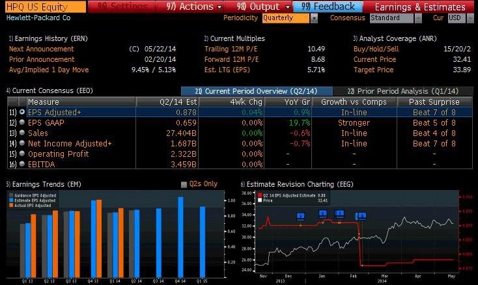Click the Hewlett-Packard Co company name
478x285 pixels.
click(x=38, y=18)
